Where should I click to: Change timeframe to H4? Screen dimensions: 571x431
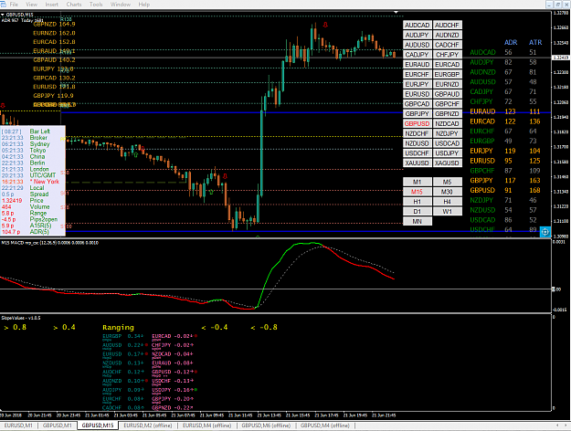(x=447, y=202)
